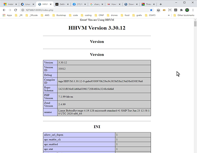Close the Facebook tab
Screen dimensions: 197x153
coord(85,4)
